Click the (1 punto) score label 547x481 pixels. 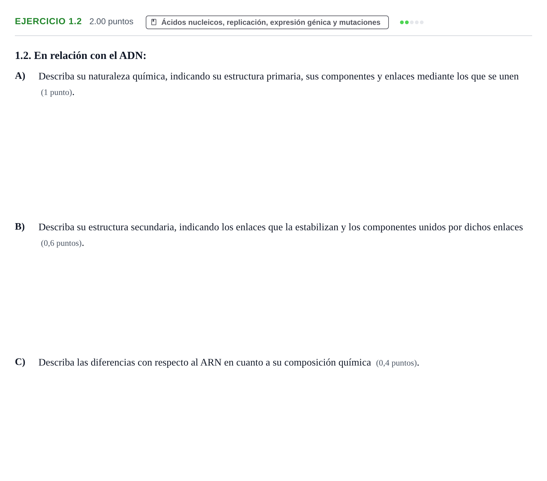[x=56, y=92]
